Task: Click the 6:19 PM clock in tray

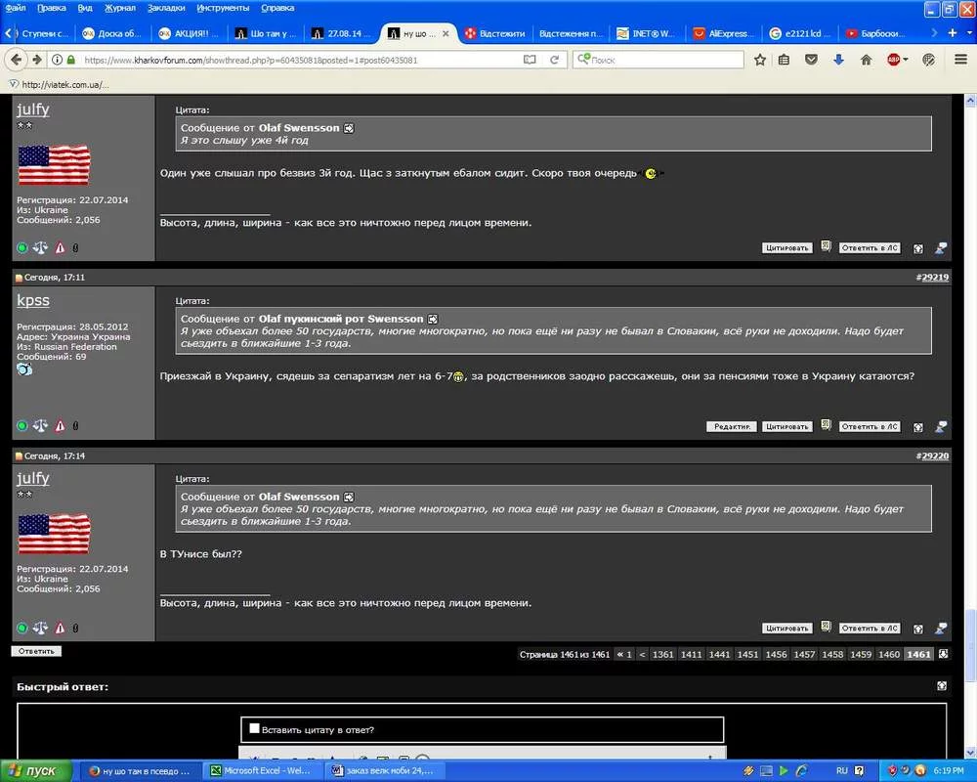Action: [x=949, y=771]
